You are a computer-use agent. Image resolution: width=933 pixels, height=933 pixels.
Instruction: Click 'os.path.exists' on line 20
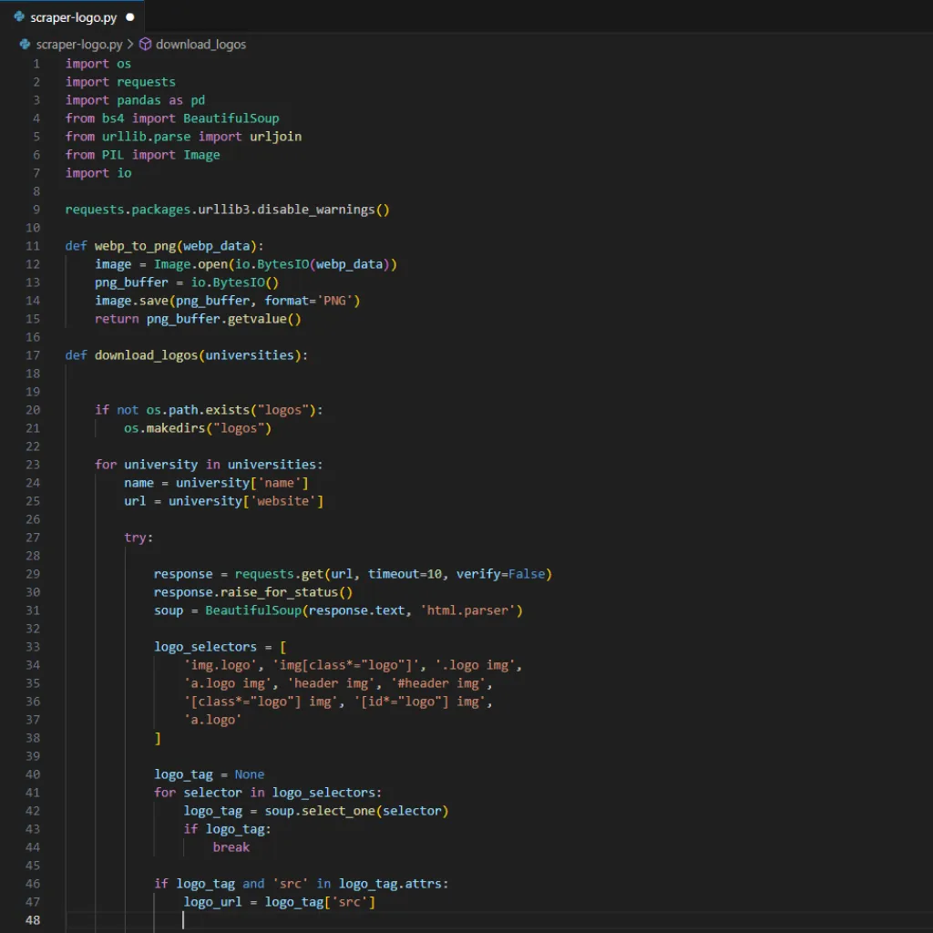[x=198, y=410]
